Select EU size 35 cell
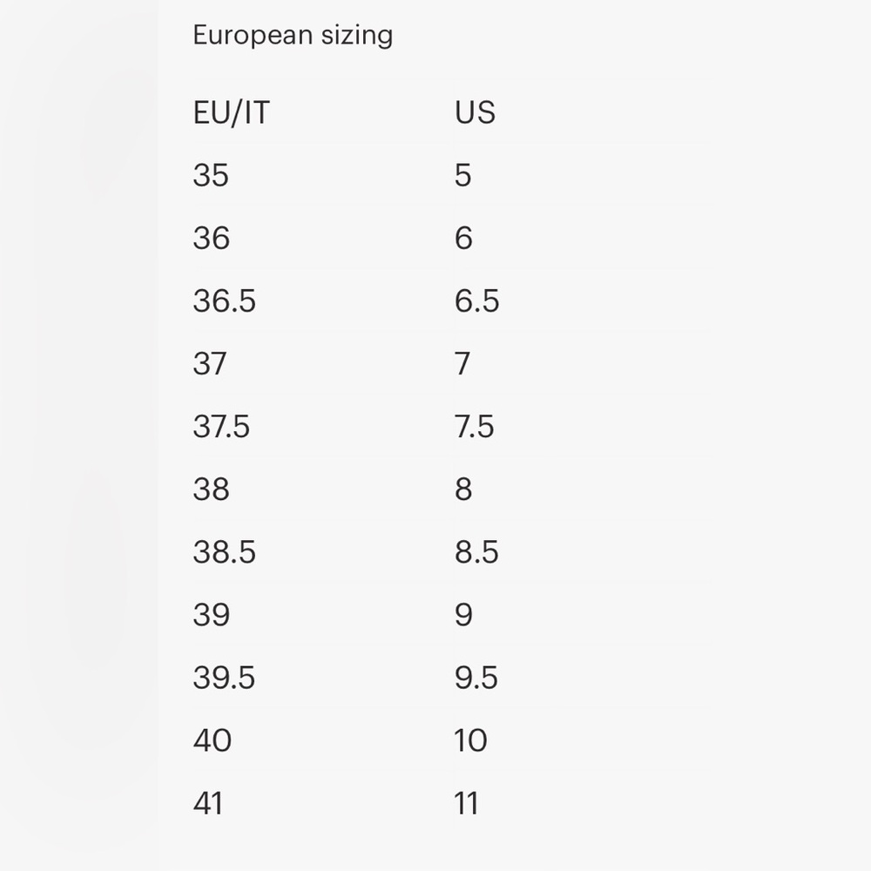Screen dimensions: 871x871 click(x=211, y=175)
